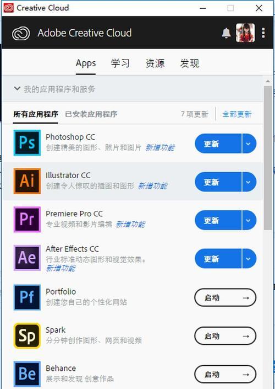275x389 pixels.
Task: Open 新增功能 link for Photoshop CC
Action: tap(160, 148)
